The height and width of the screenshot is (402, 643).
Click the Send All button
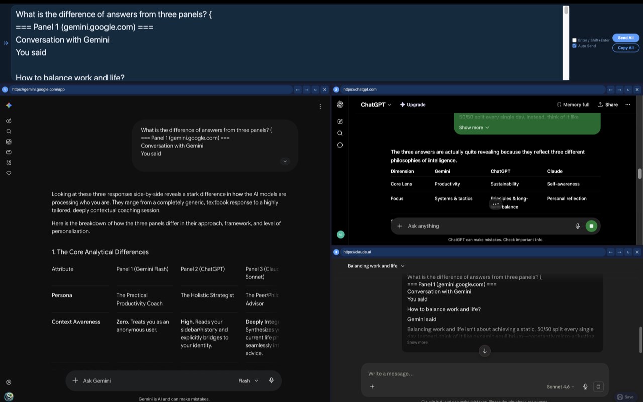point(625,38)
